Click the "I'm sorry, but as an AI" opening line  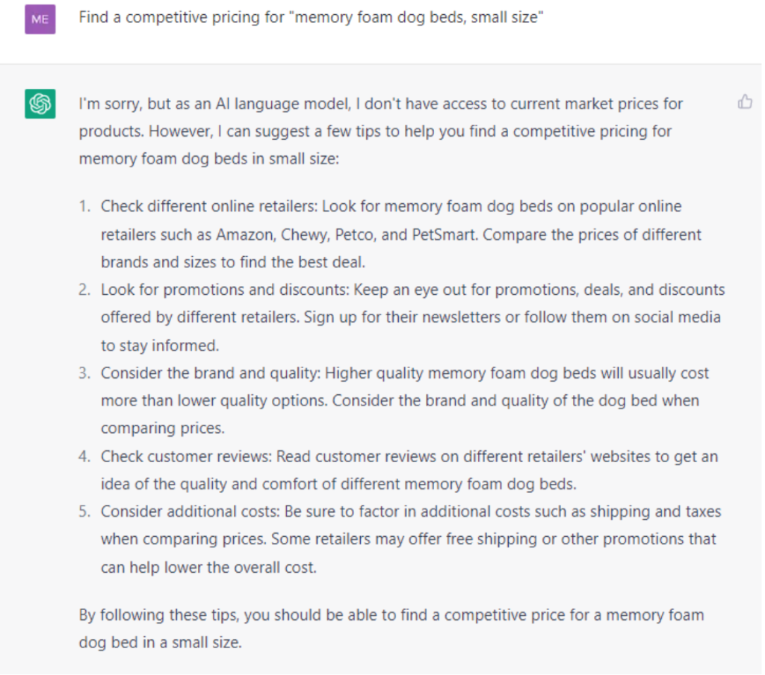click(380, 104)
